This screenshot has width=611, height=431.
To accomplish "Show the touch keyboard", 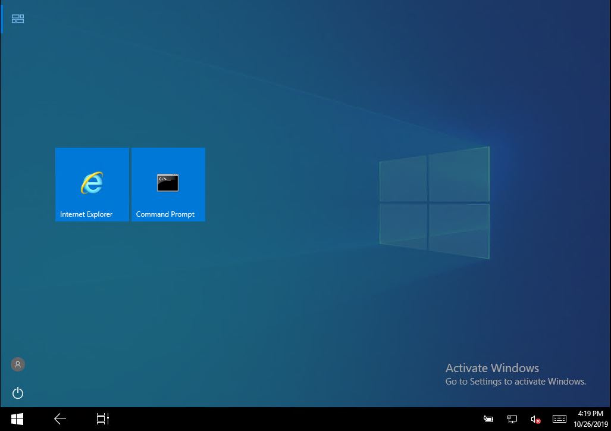I will coord(559,419).
